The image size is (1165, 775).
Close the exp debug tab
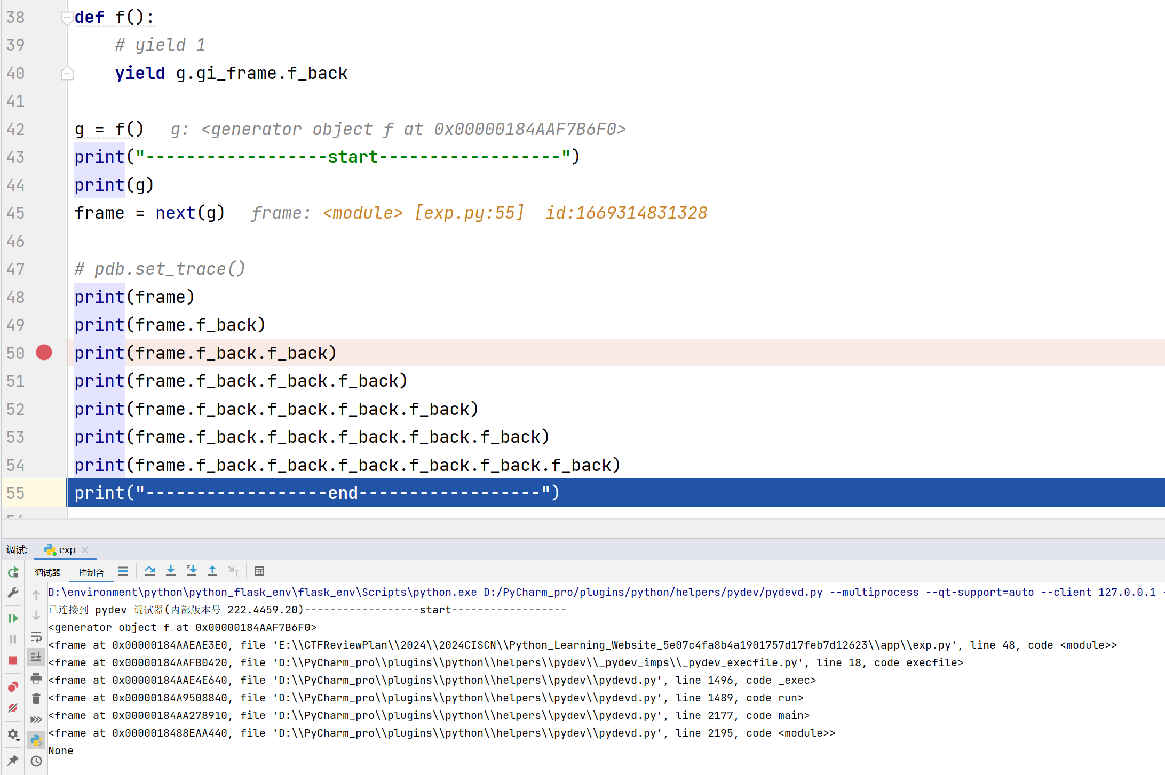[x=85, y=550]
